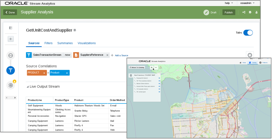Click the Publish button
The height and width of the screenshot is (140, 273).
[229, 12]
